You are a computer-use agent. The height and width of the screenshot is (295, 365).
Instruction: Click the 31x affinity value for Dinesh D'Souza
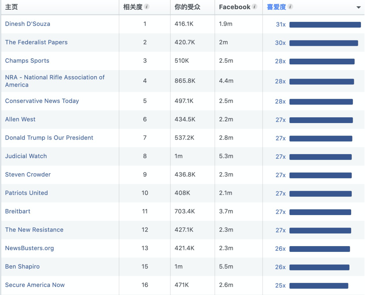(281, 24)
